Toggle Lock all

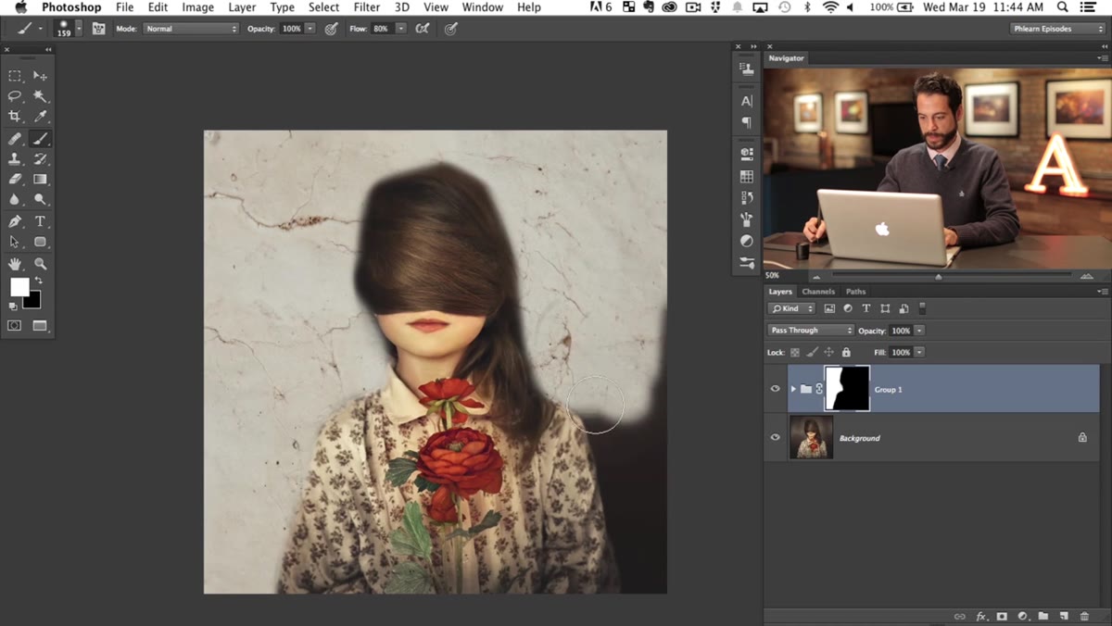[846, 353]
